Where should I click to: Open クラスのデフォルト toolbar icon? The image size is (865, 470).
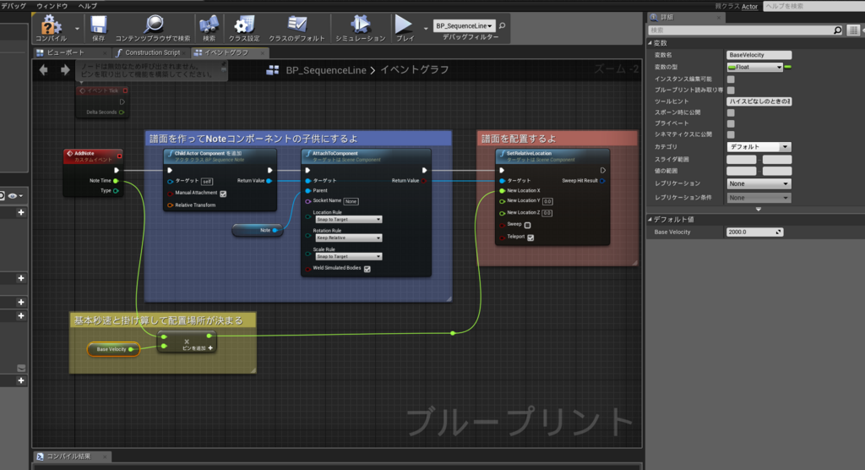[x=296, y=25]
